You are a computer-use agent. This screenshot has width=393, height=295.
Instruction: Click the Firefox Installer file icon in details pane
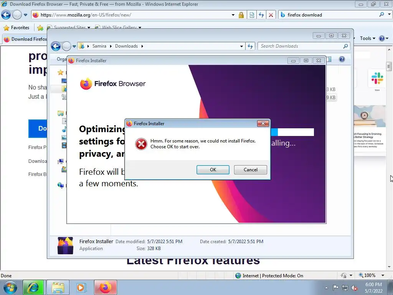pyautogui.click(x=65, y=245)
